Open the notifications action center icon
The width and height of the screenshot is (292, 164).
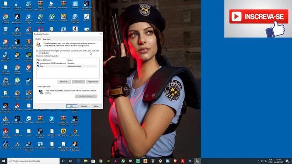pos(287,161)
